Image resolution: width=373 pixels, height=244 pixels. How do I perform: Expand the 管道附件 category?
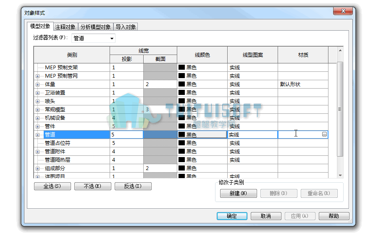point(37,152)
